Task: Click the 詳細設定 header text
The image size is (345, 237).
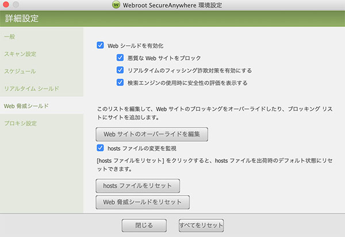Action: pos(22,18)
